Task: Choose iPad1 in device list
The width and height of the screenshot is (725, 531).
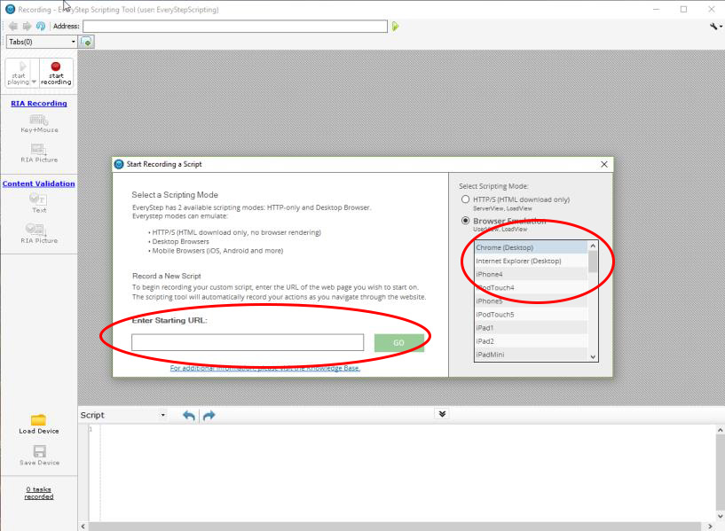Action: tap(531, 328)
